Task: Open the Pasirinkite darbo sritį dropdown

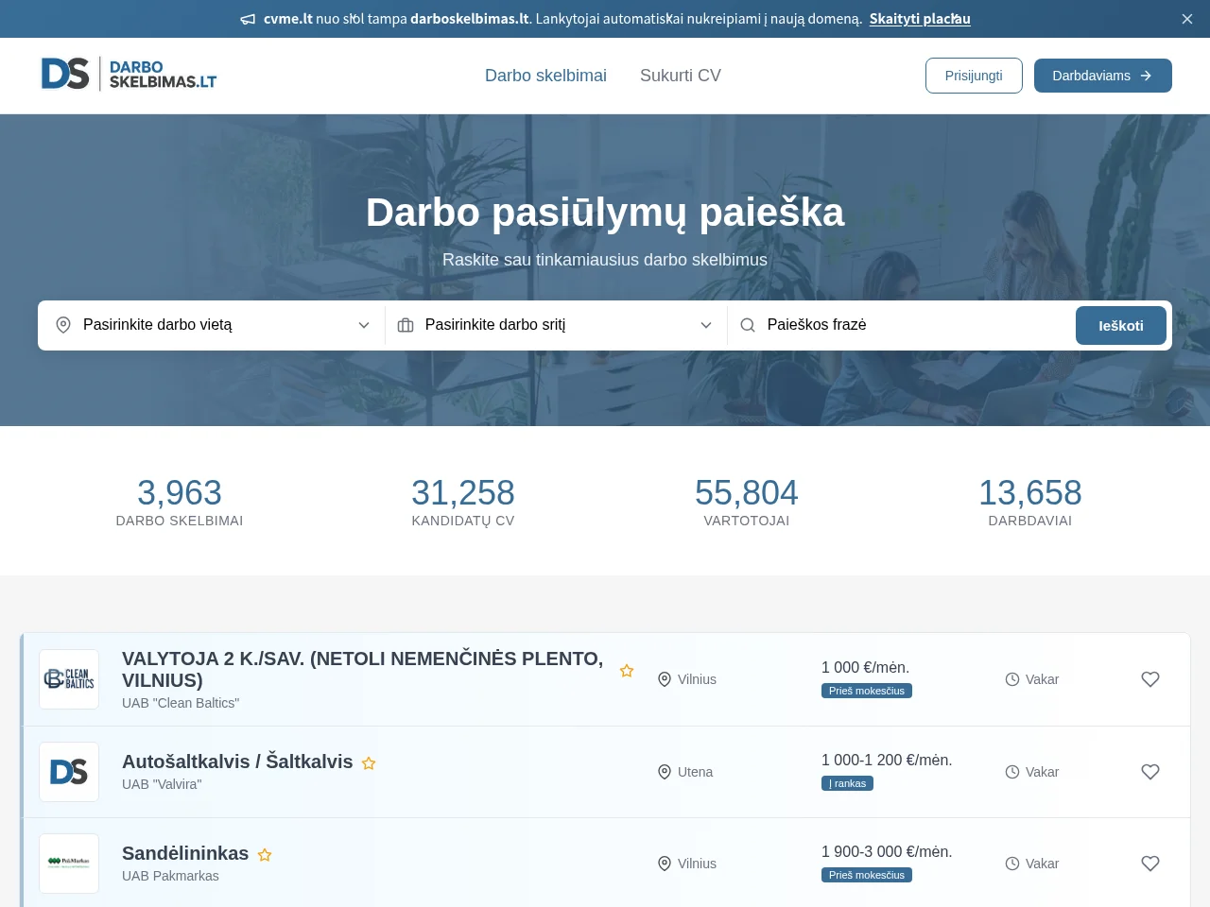Action: pos(556,325)
